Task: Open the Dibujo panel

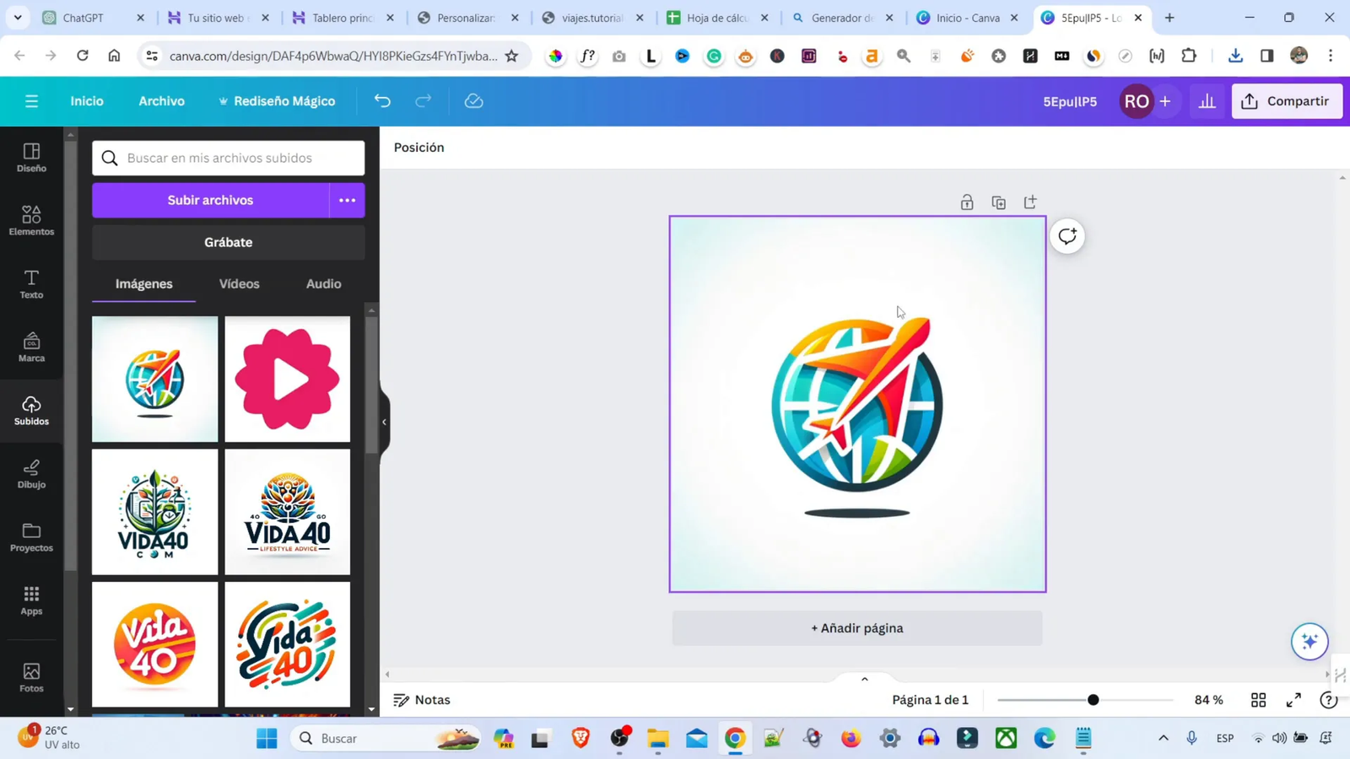Action: click(x=31, y=474)
